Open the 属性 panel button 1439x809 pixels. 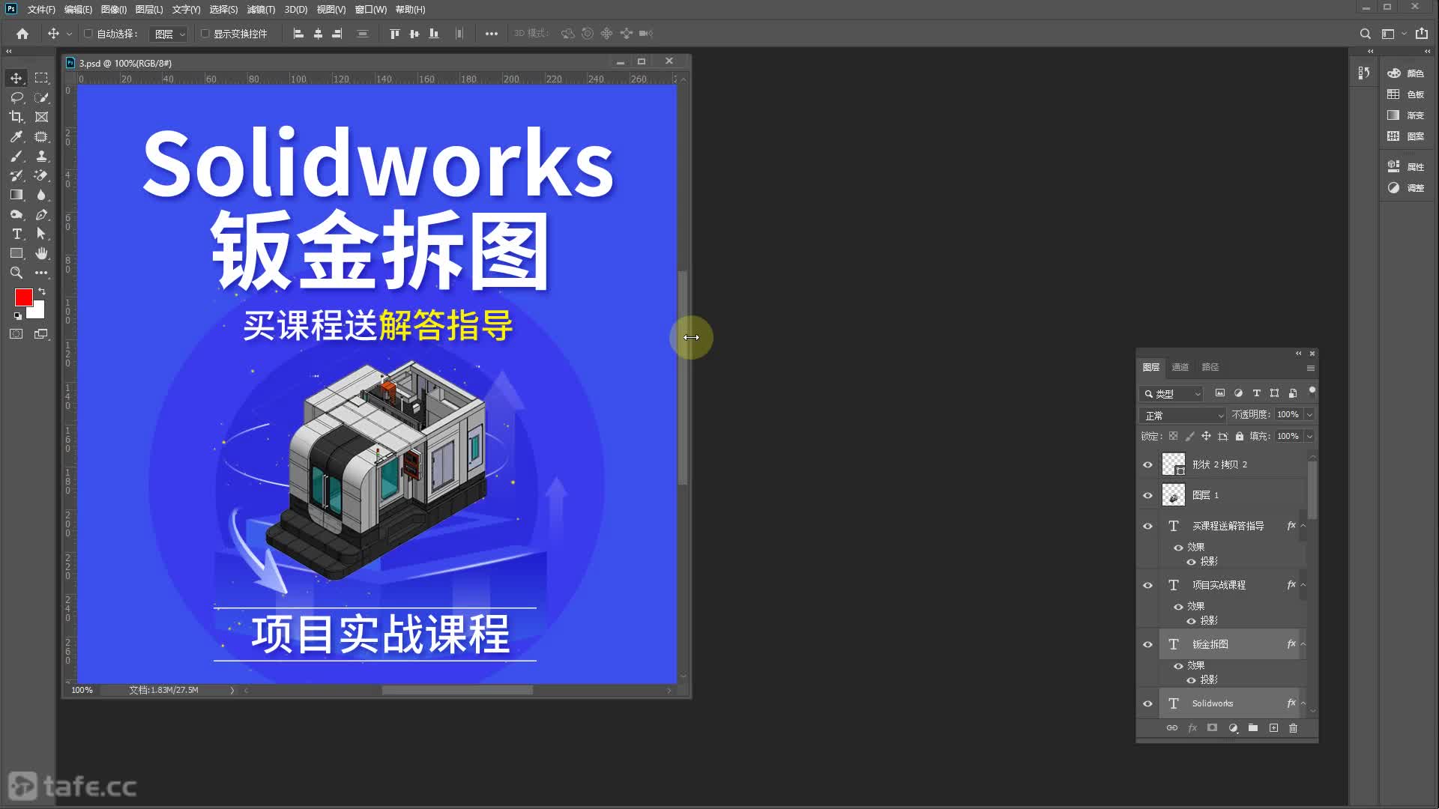(1406, 167)
